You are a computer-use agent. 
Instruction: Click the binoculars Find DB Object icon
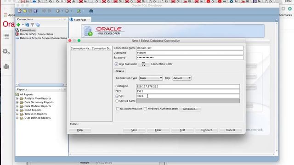point(91,11)
